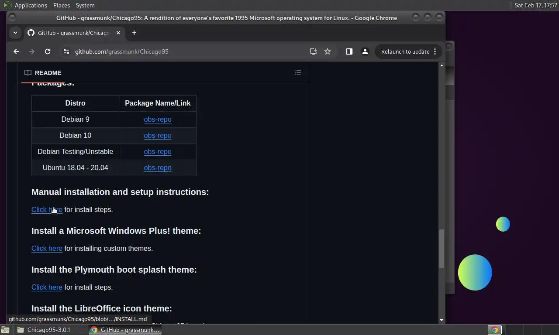Click the 'Distro' column header

click(75, 103)
